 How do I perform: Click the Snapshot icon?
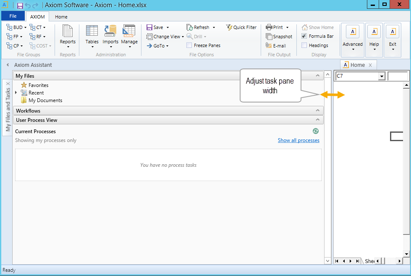(x=269, y=37)
